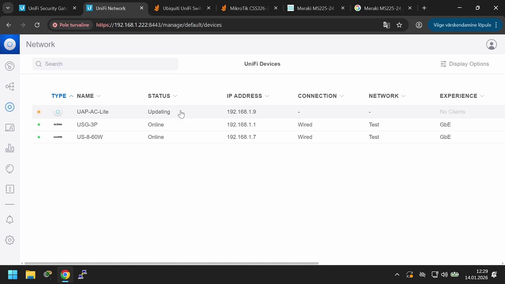Open the Settings gear icon in sidebar
505x284 pixels.
(x=10, y=240)
